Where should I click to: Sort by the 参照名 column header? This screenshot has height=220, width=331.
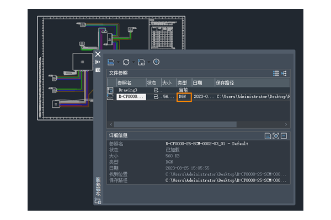click(x=131, y=82)
